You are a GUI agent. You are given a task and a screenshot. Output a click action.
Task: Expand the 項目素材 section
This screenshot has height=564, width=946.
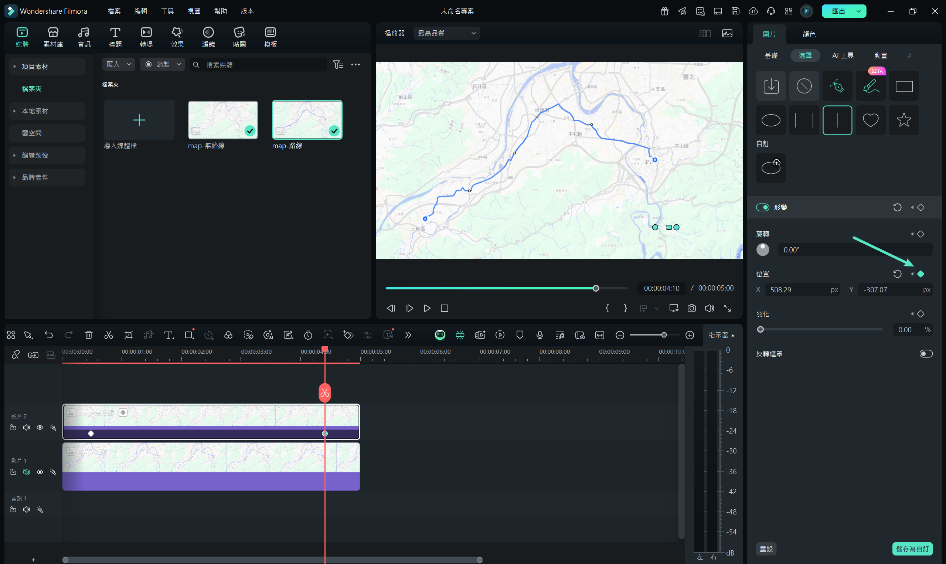[48, 67]
